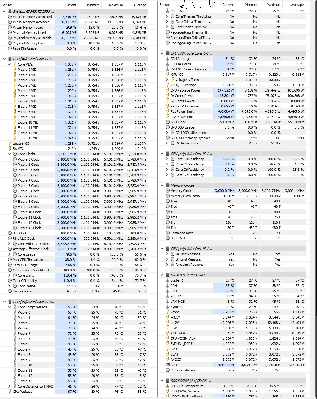
Task: Click the iGPU VID lightning bolt icon
Action: coord(168,75)
